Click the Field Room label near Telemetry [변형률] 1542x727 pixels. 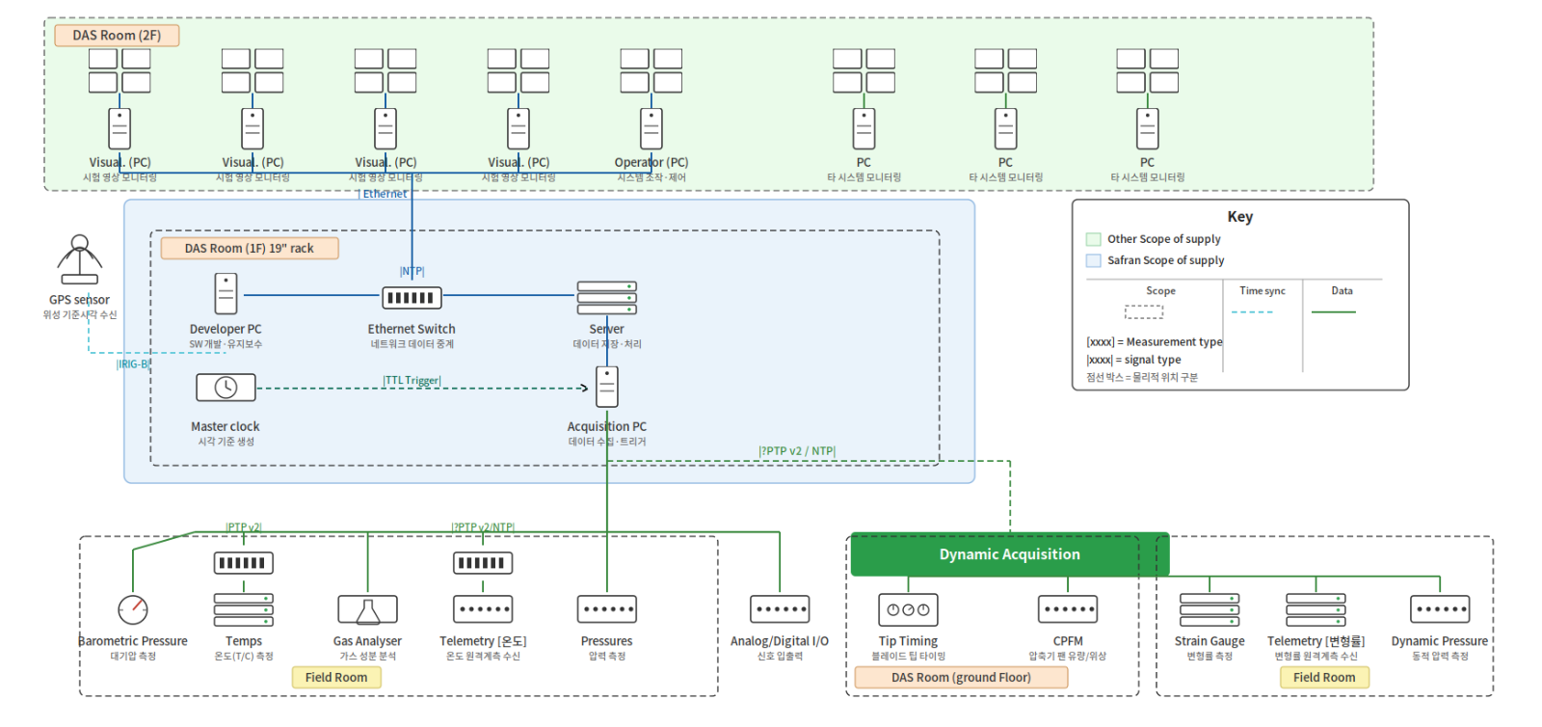1324,678
